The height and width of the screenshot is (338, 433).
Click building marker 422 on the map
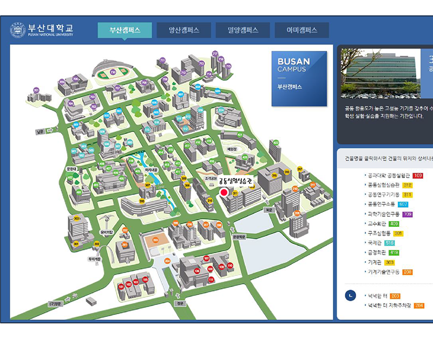(276, 143)
